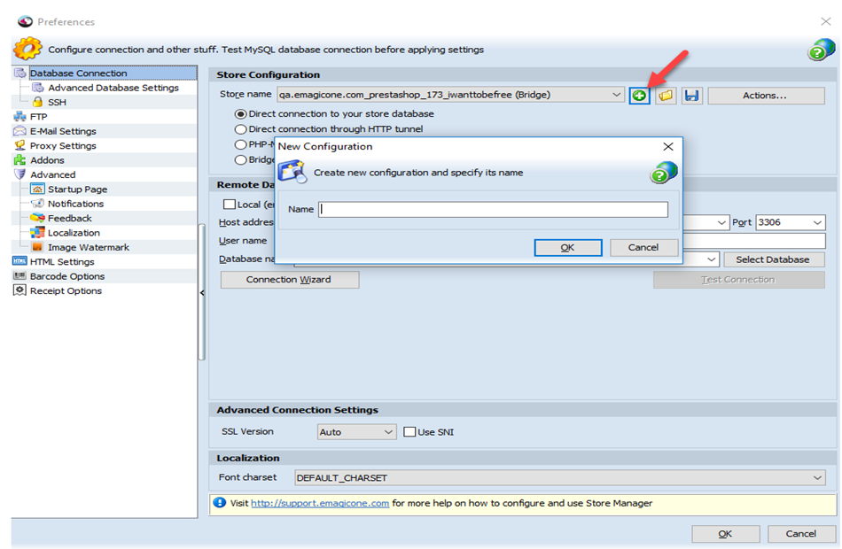
Task: Select the PHP-MySQL radio option
Action: [x=240, y=144]
